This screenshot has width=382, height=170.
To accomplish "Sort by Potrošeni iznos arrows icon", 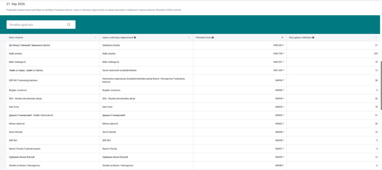I will (283, 38).
